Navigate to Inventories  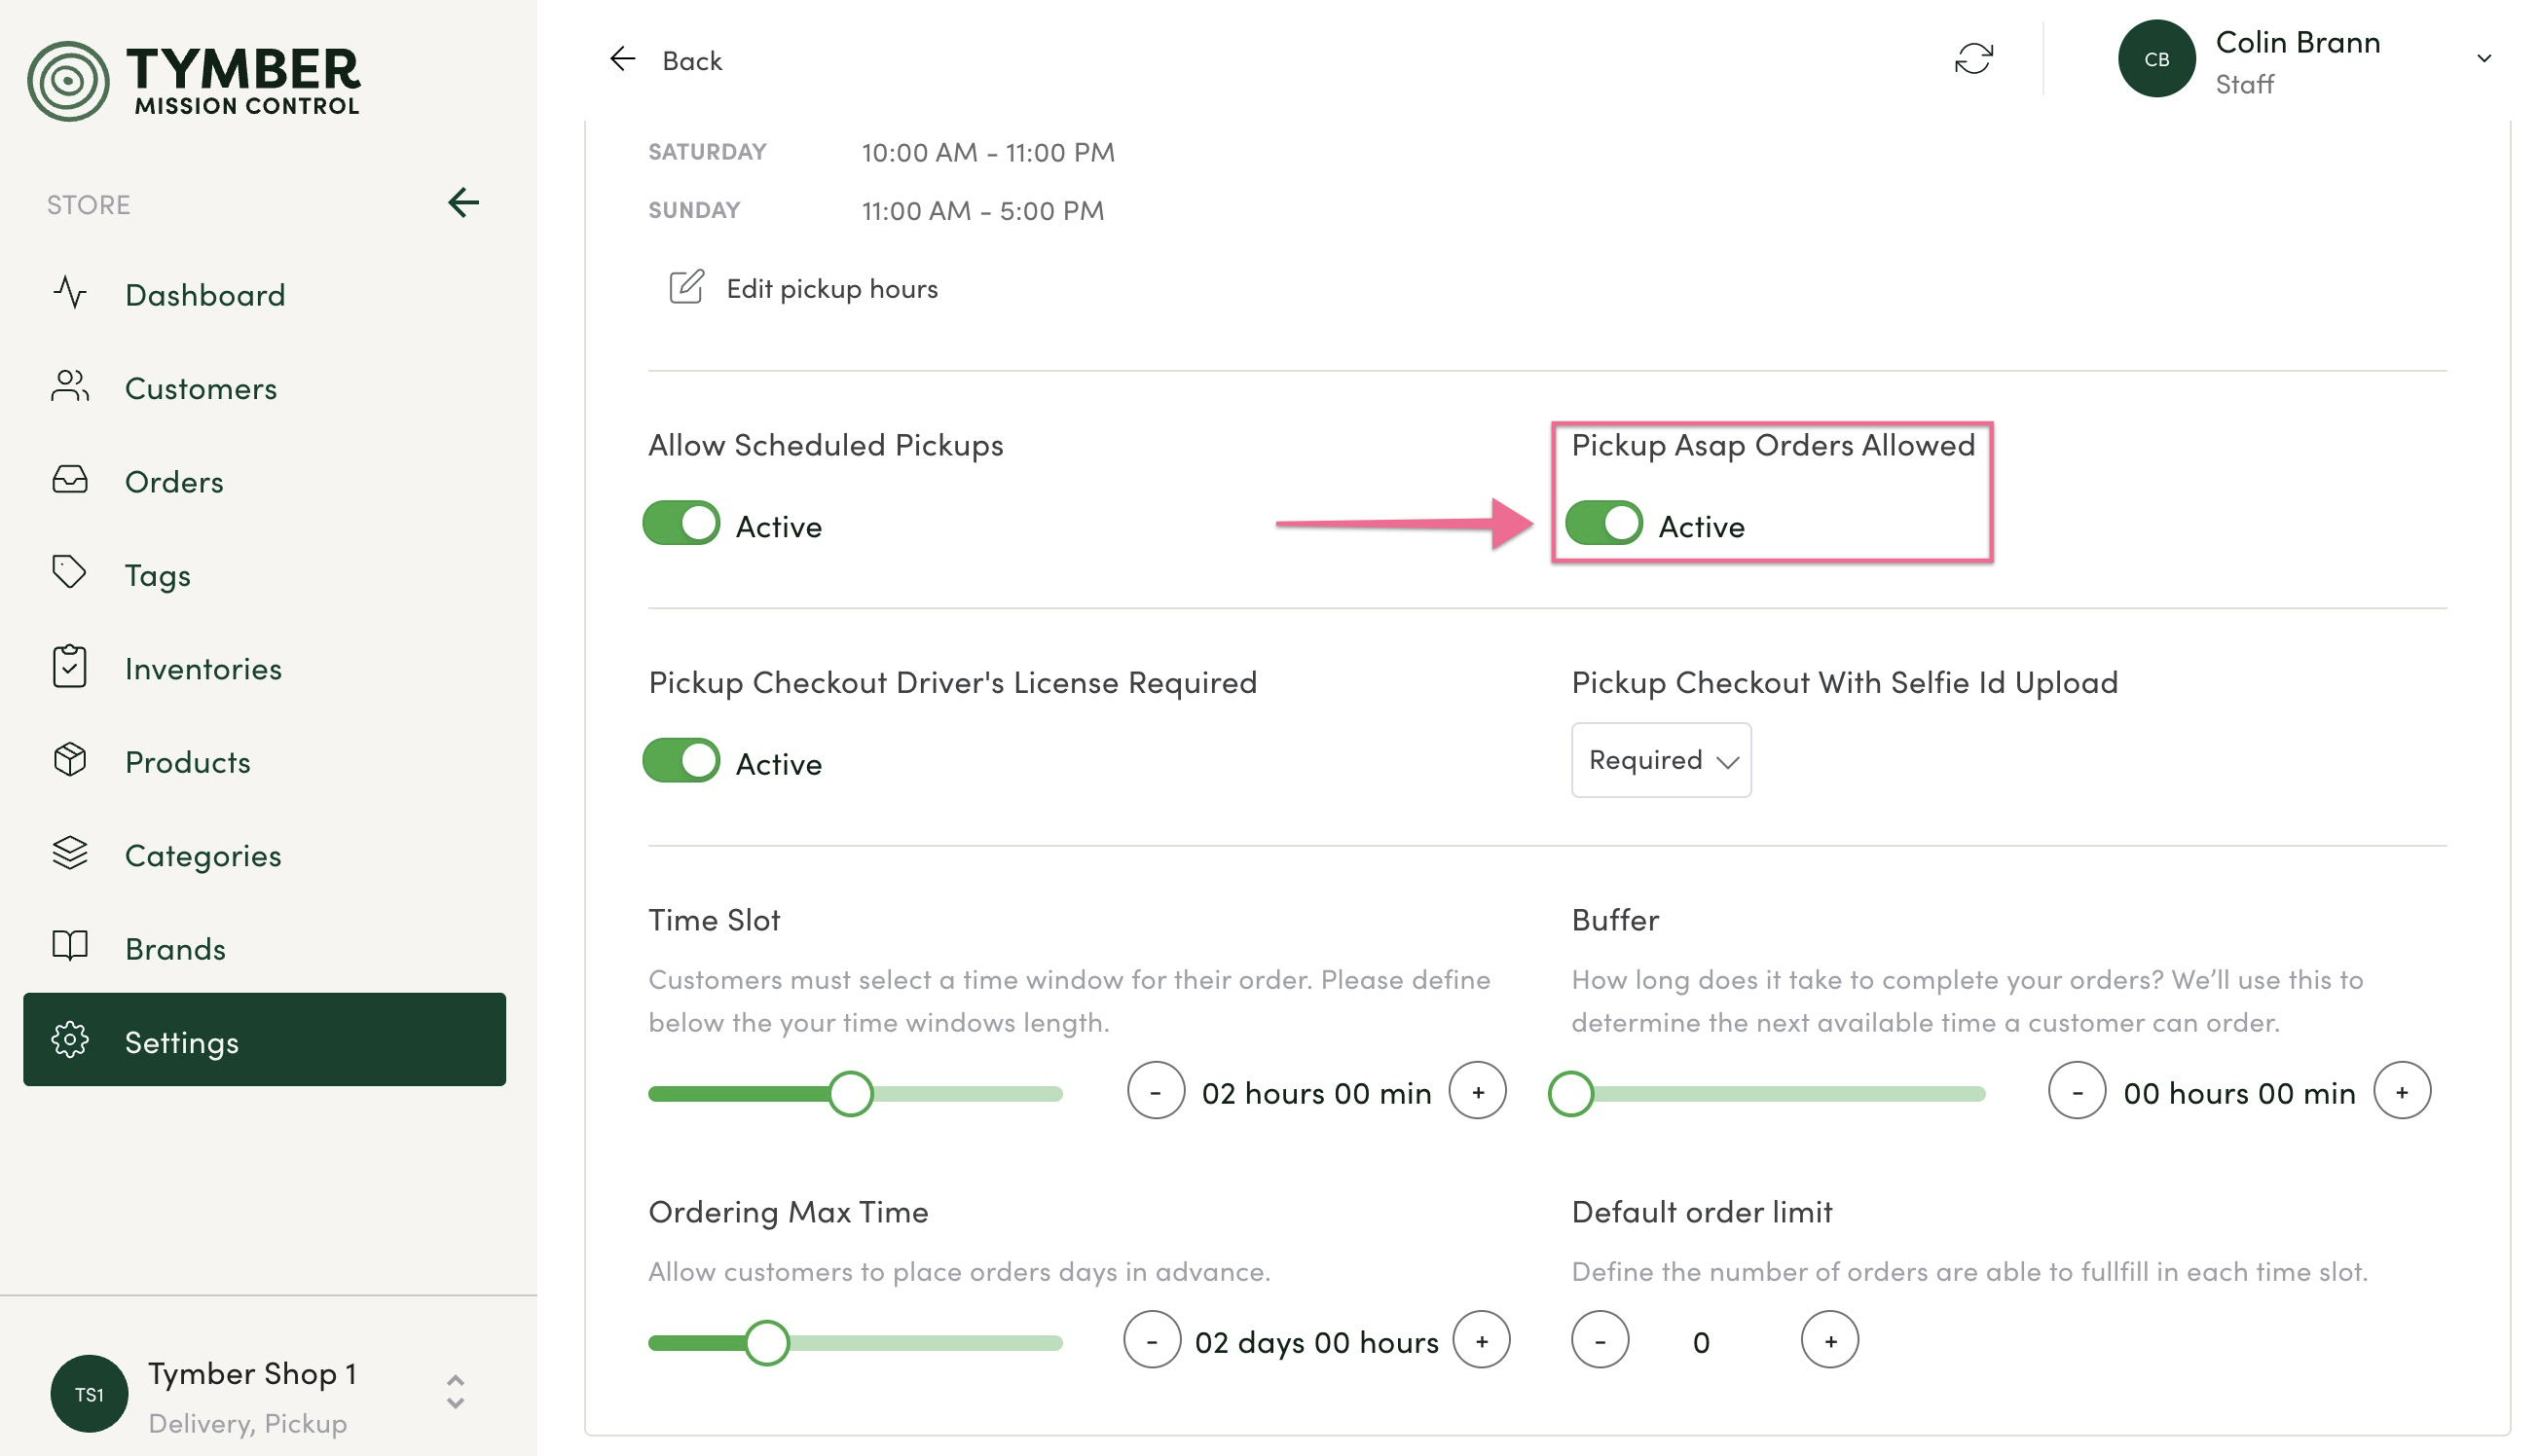click(x=265, y=669)
